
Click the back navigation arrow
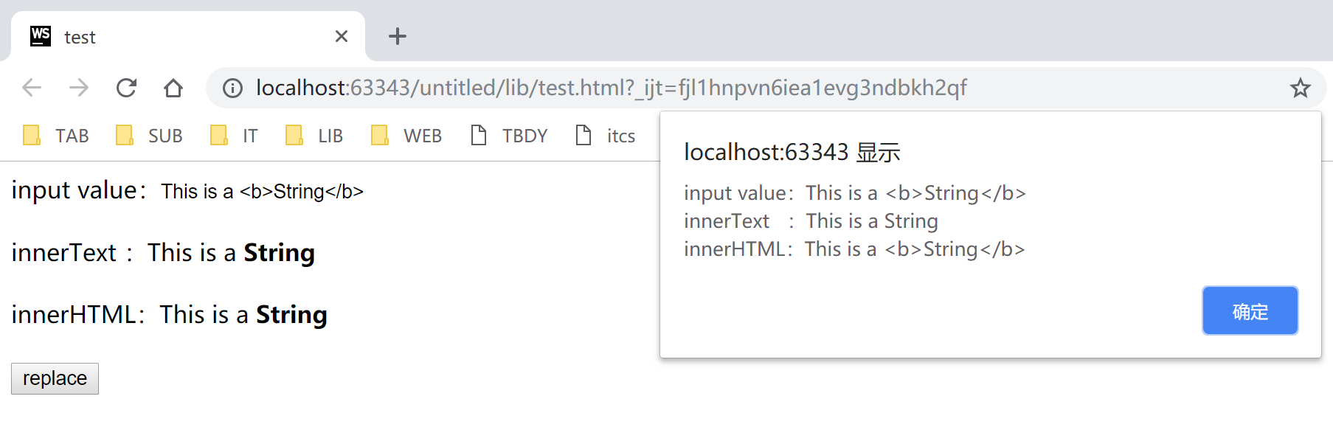pyautogui.click(x=31, y=88)
